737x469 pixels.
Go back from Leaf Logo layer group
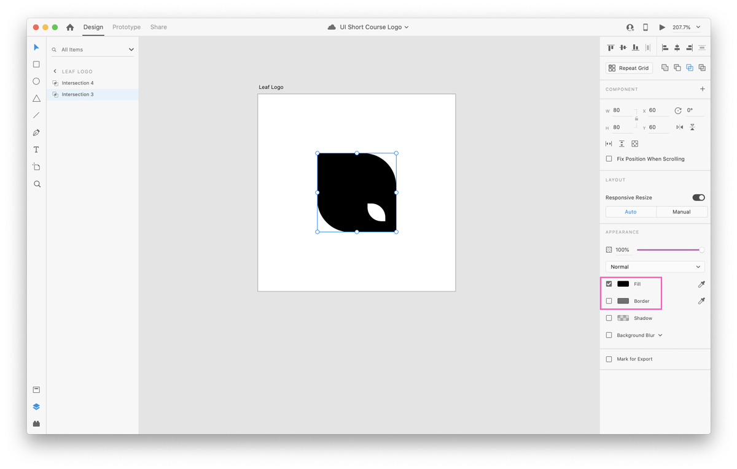[x=55, y=71]
